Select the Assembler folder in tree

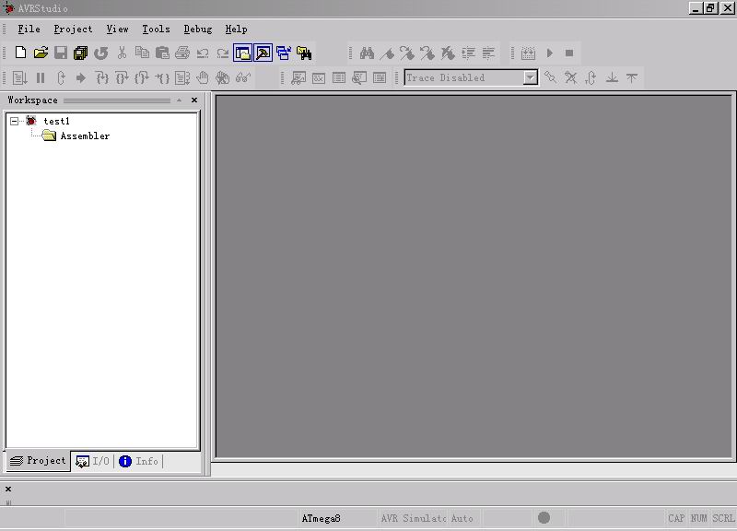pos(85,136)
